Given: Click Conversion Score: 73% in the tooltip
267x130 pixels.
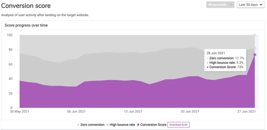Looking at the screenshot, I should (226, 67).
